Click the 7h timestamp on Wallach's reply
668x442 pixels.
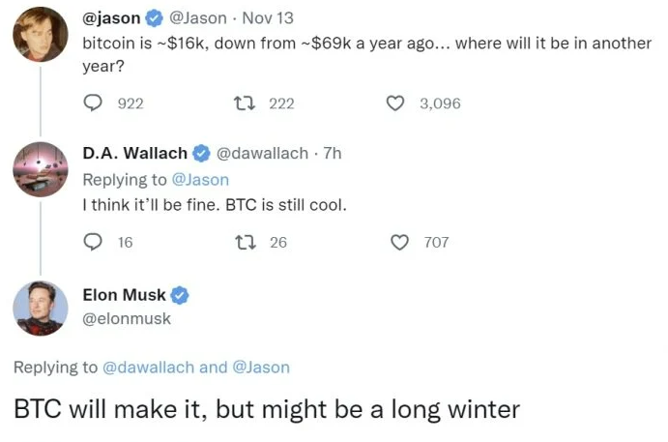(332, 153)
